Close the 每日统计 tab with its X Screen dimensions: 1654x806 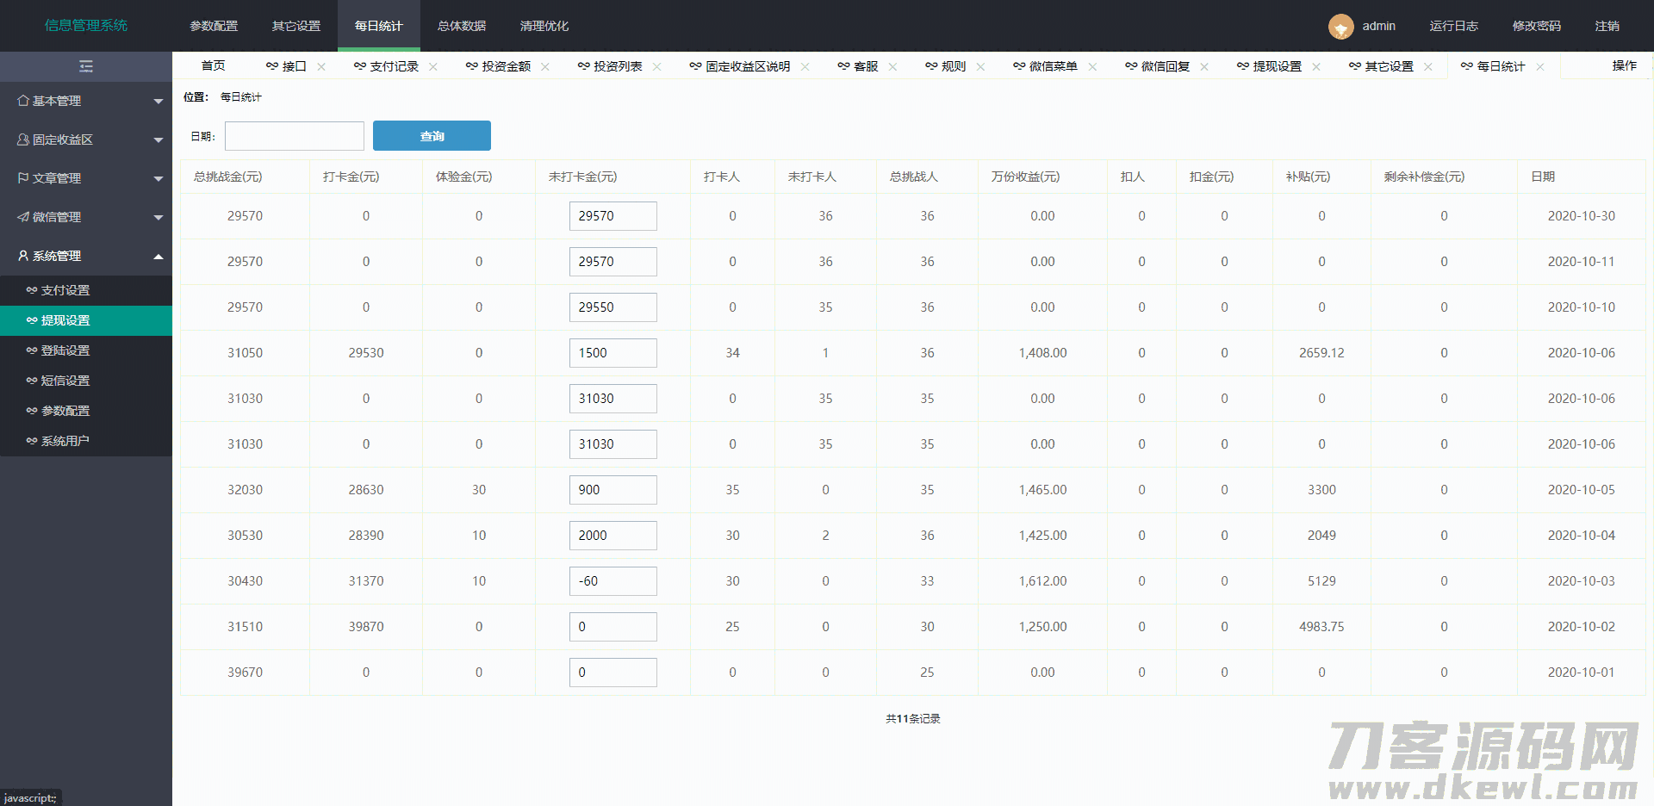click(1540, 67)
